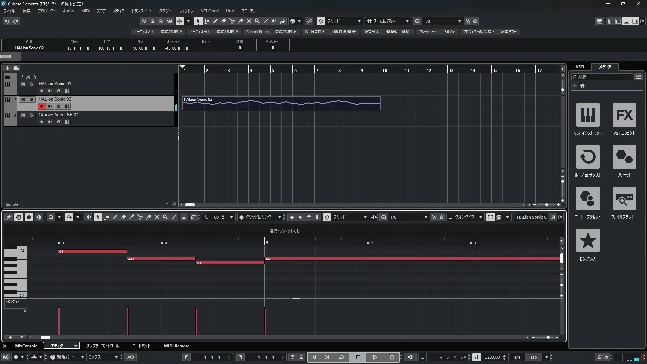
Task: Open the VST Instruments media tile
Action: click(588, 115)
